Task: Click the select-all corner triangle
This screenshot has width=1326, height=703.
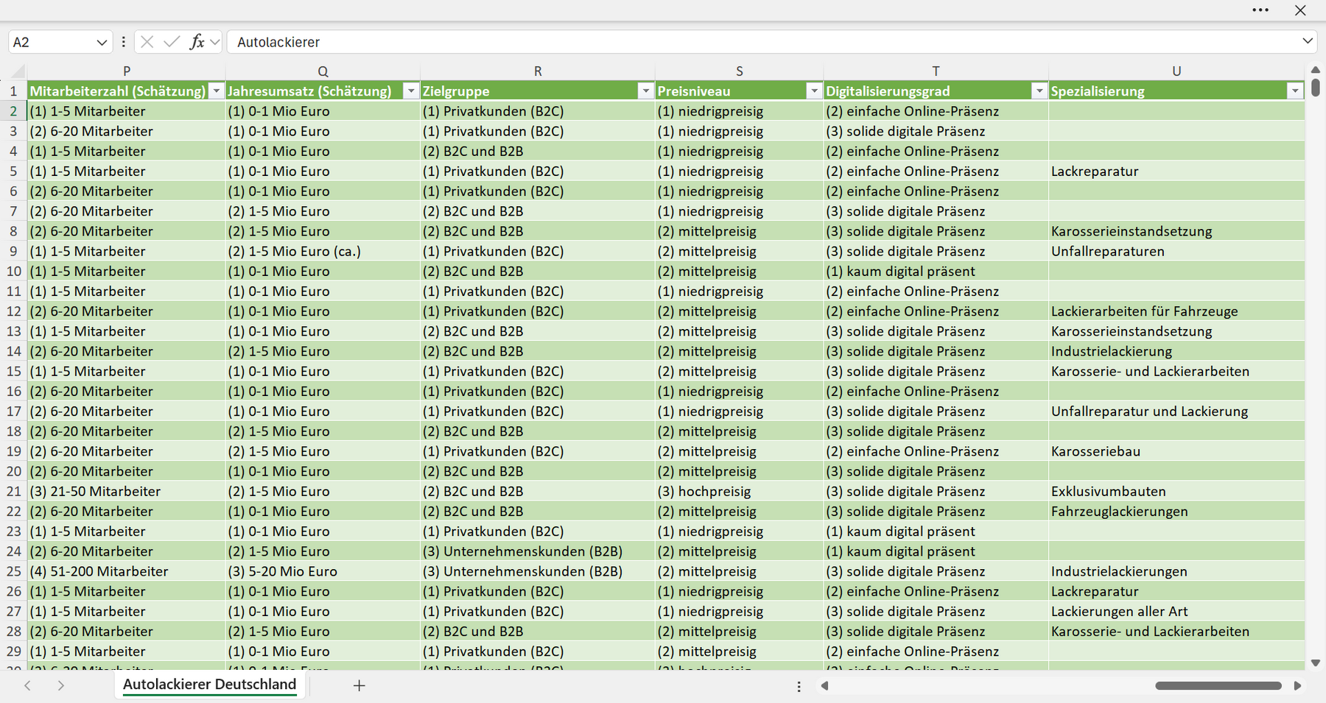Action: [18, 71]
